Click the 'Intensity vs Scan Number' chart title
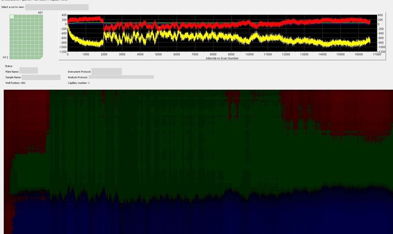This screenshot has height=234, width=393. pyautogui.click(x=222, y=58)
